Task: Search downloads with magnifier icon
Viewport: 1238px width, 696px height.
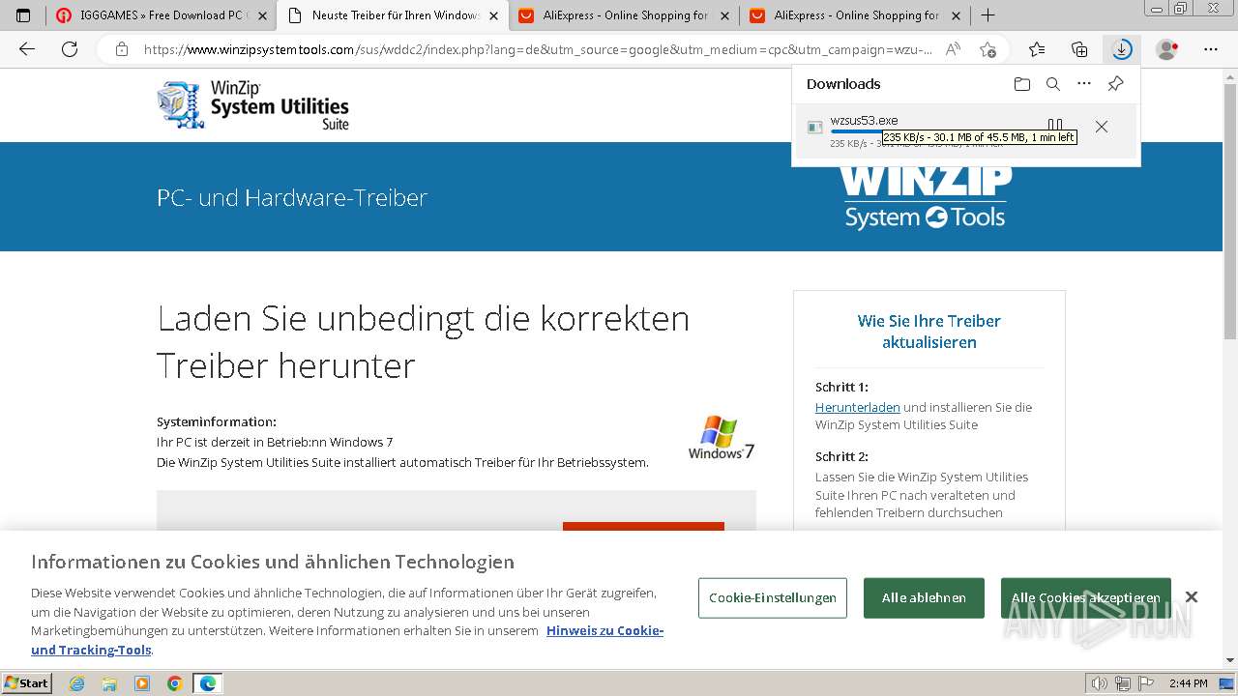Action: coord(1053,84)
